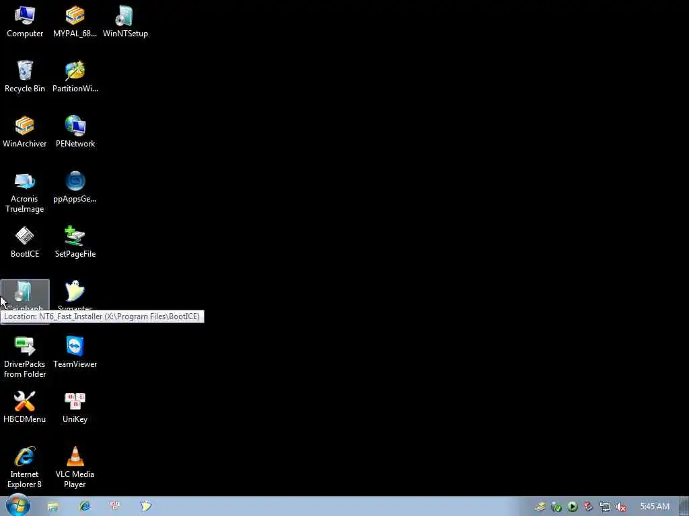The height and width of the screenshot is (516, 689).
Task: Open the Computer desktop icon
Action: (25, 22)
